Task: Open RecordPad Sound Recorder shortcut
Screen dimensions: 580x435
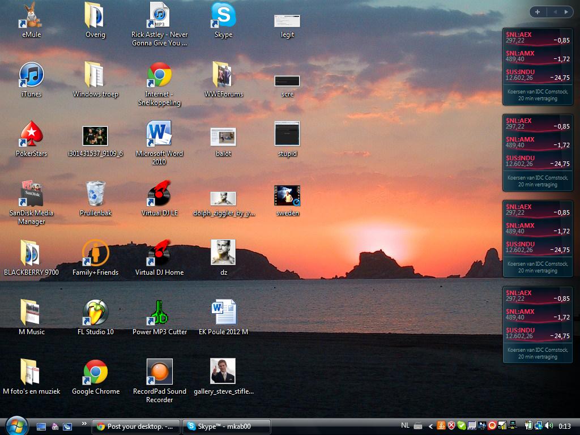Action: (159, 372)
